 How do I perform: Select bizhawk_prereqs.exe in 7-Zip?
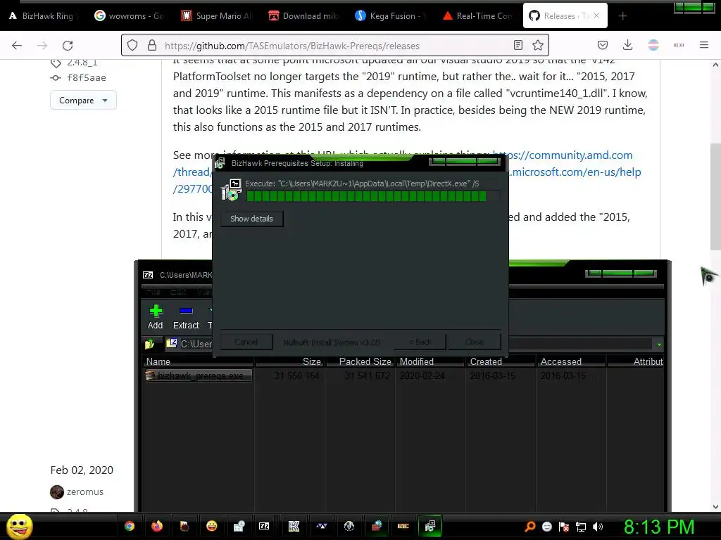tap(199, 375)
